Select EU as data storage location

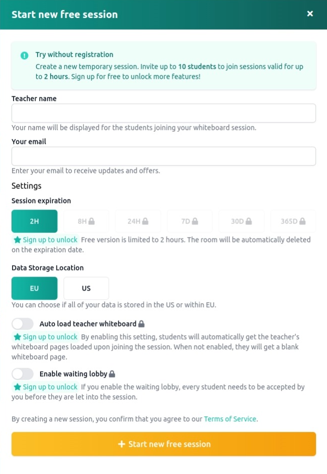[35, 288]
